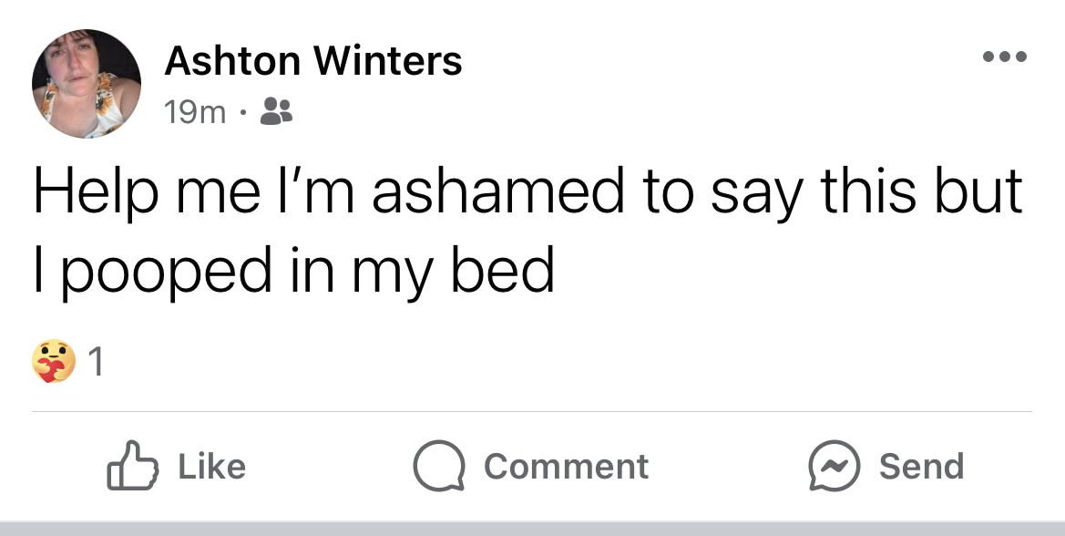Click the friends audience icon beside 19m
1065x536 pixels.
coord(276,112)
